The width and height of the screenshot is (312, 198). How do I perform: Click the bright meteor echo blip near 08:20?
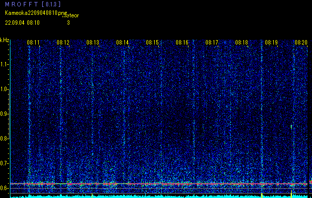coord(291,127)
